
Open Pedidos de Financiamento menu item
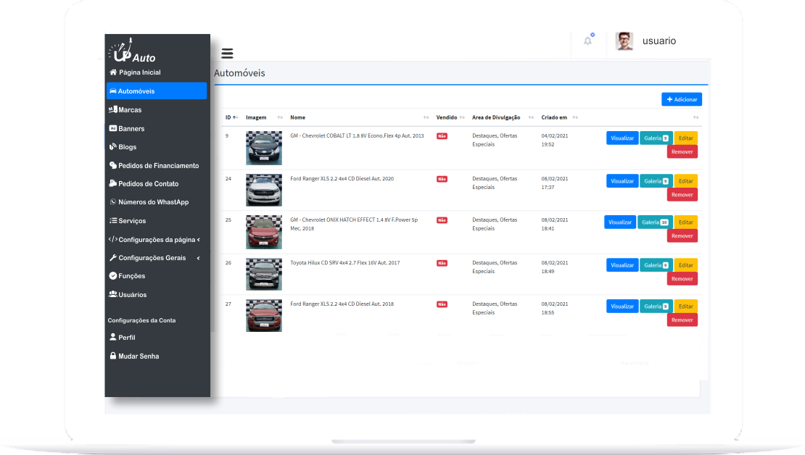point(157,166)
